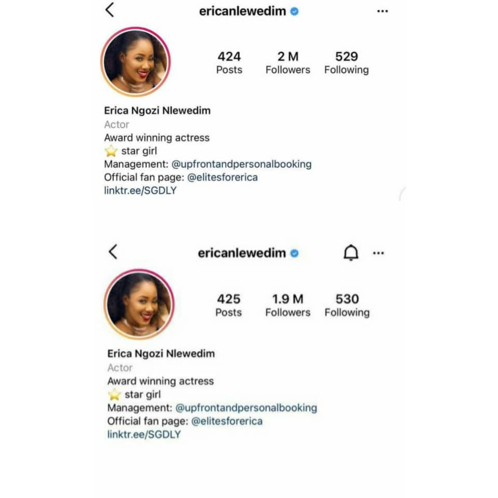This screenshot has height=498, width=498.
Task: Tap verified badge next to bottom username
Action: [x=295, y=254]
